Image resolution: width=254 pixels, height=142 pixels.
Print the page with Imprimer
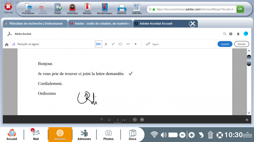pos(122,9)
